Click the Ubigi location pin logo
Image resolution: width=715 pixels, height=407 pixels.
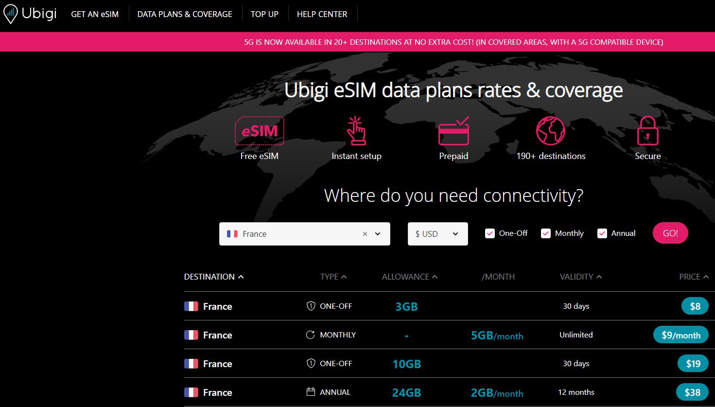(10, 13)
